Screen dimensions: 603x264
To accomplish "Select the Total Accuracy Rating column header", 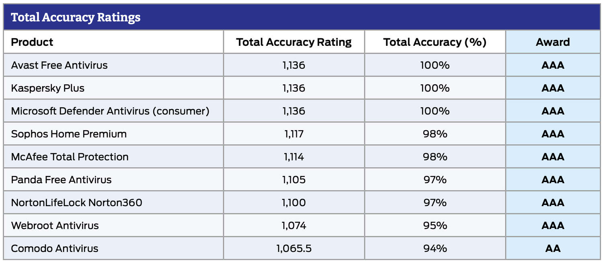I will (294, 42).
